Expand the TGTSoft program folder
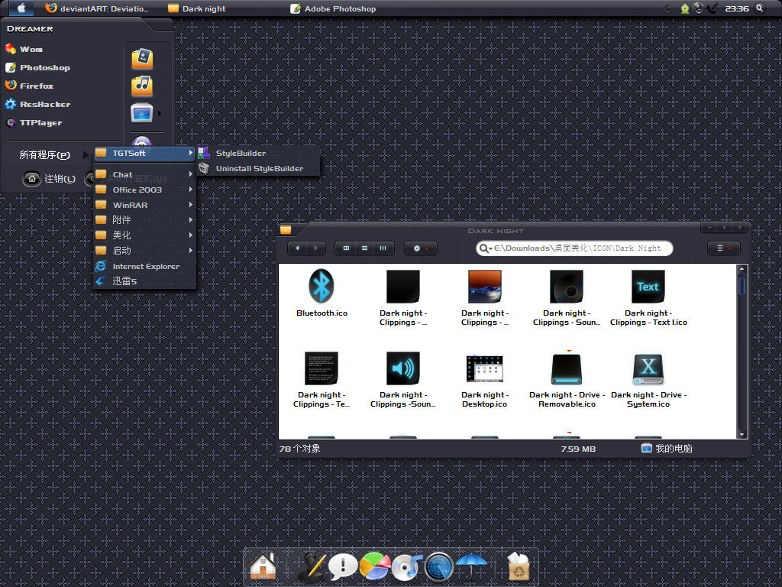The width and height of the screenshot is (782, 587). (144, 153)
